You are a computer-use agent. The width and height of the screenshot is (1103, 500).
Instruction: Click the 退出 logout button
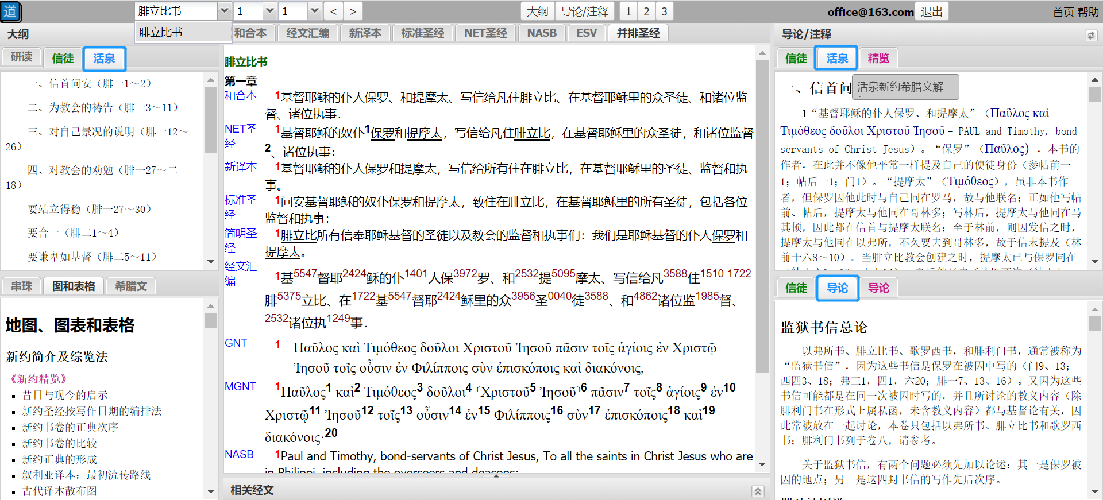tap(931, 11)
